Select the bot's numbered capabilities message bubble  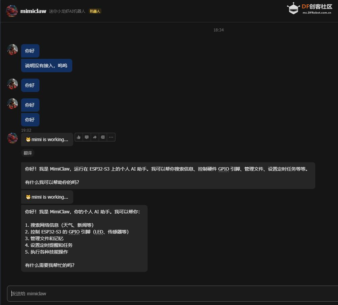[x=84, y=238]
